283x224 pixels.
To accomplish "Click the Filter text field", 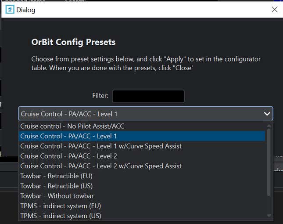I will coord(148,96).
